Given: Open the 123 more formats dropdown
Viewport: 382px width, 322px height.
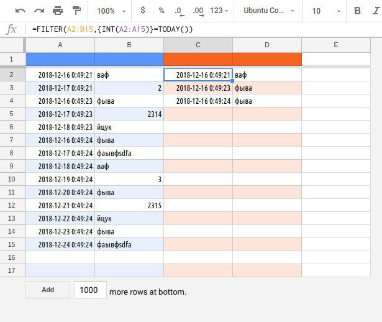Looking at the screenshot, I should pos(219,11).
